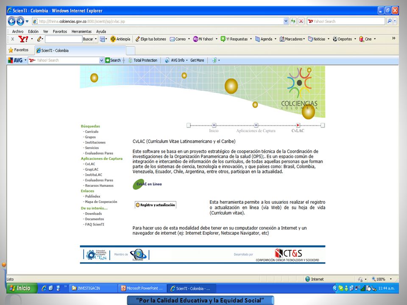Screen dimensions: 407x305
Task: Open the recent pages dropdown by Forward
Action: click(x=27, y=21)
